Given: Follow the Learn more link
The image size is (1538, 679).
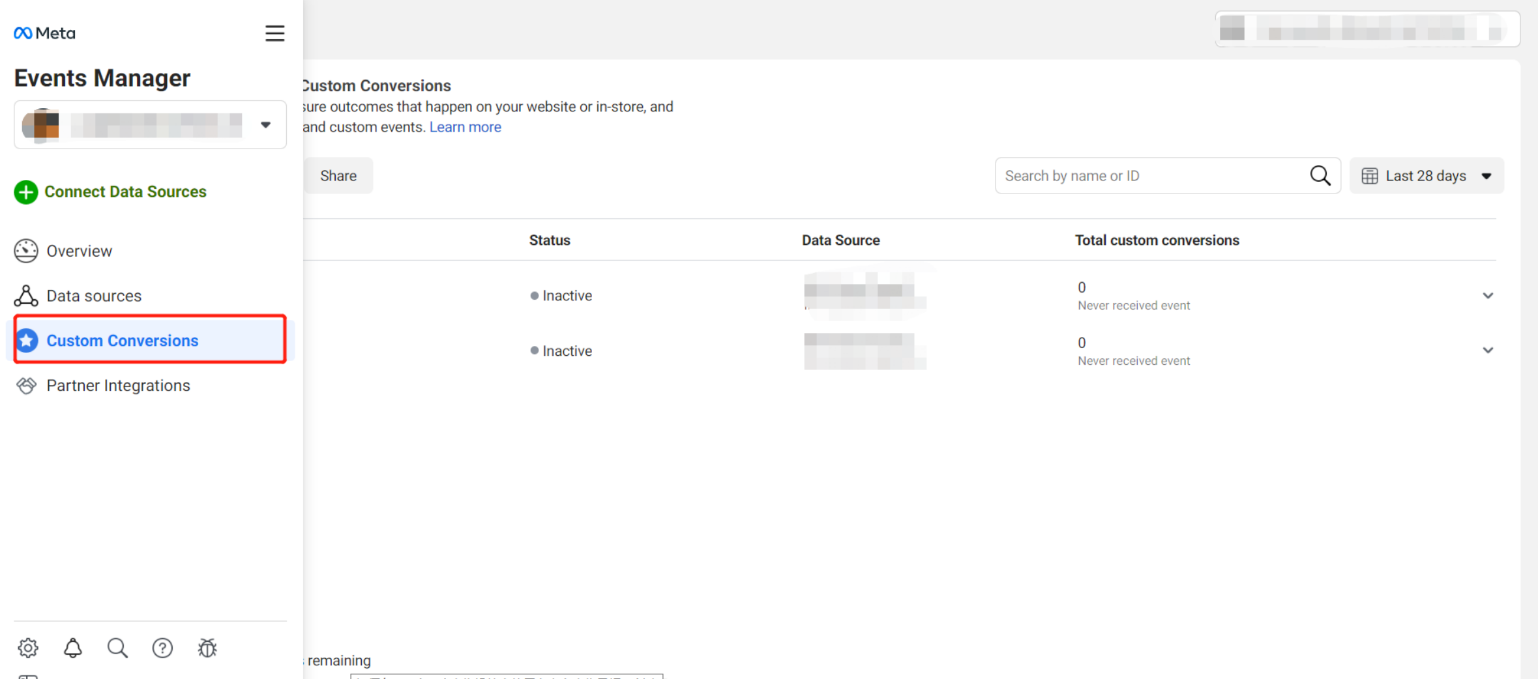Looking at the screenshot, I should 465,127.
